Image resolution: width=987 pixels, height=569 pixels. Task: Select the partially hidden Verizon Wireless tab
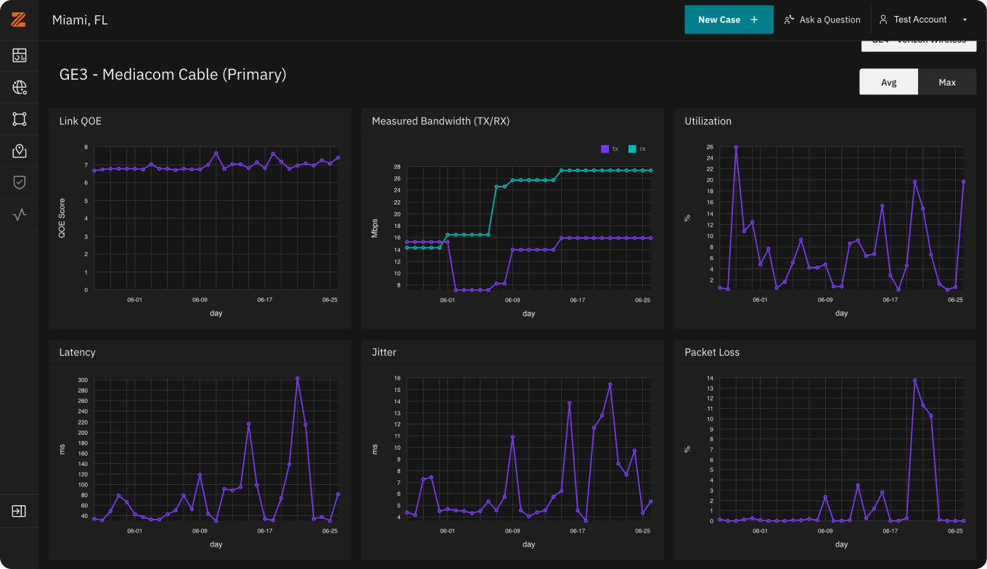click(x=918, y=44)
